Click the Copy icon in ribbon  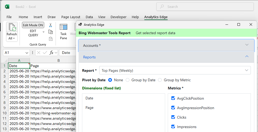tap(51, 32)
